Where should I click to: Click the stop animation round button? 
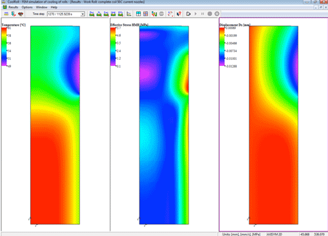coord(210,14)
